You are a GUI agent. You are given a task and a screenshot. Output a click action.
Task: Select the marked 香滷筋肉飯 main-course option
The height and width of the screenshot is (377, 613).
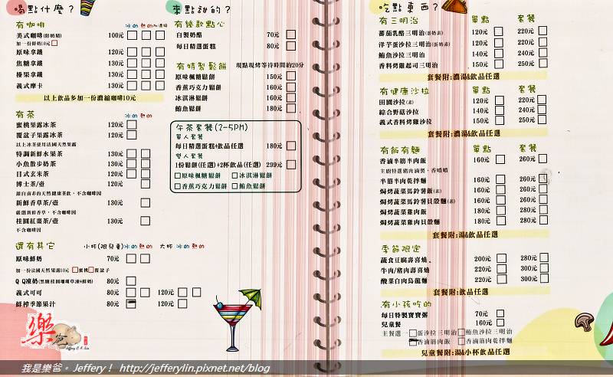(413, 342)
